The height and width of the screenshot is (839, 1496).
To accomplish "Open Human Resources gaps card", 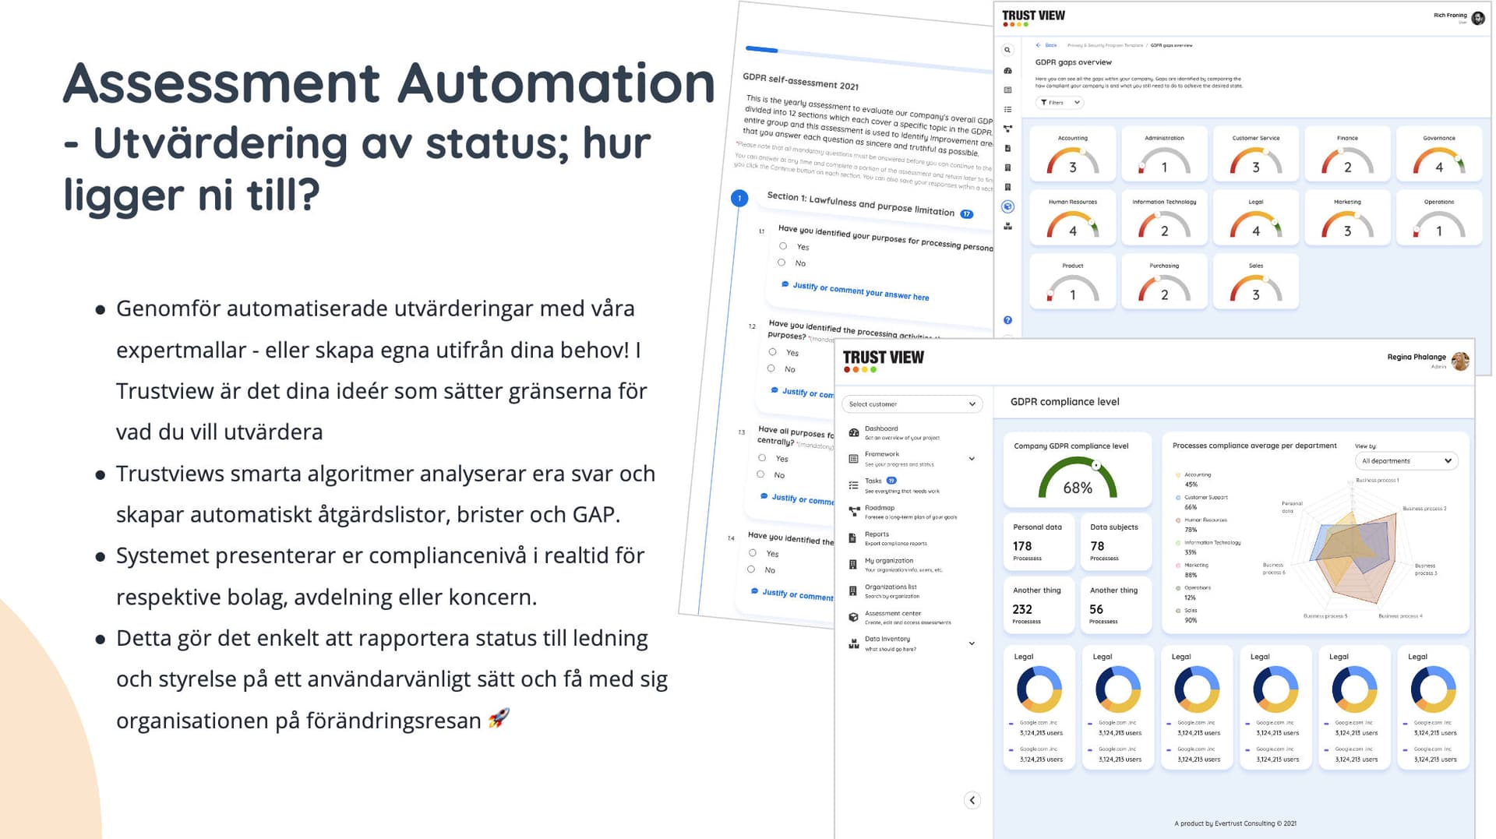I will [1072, 218].
